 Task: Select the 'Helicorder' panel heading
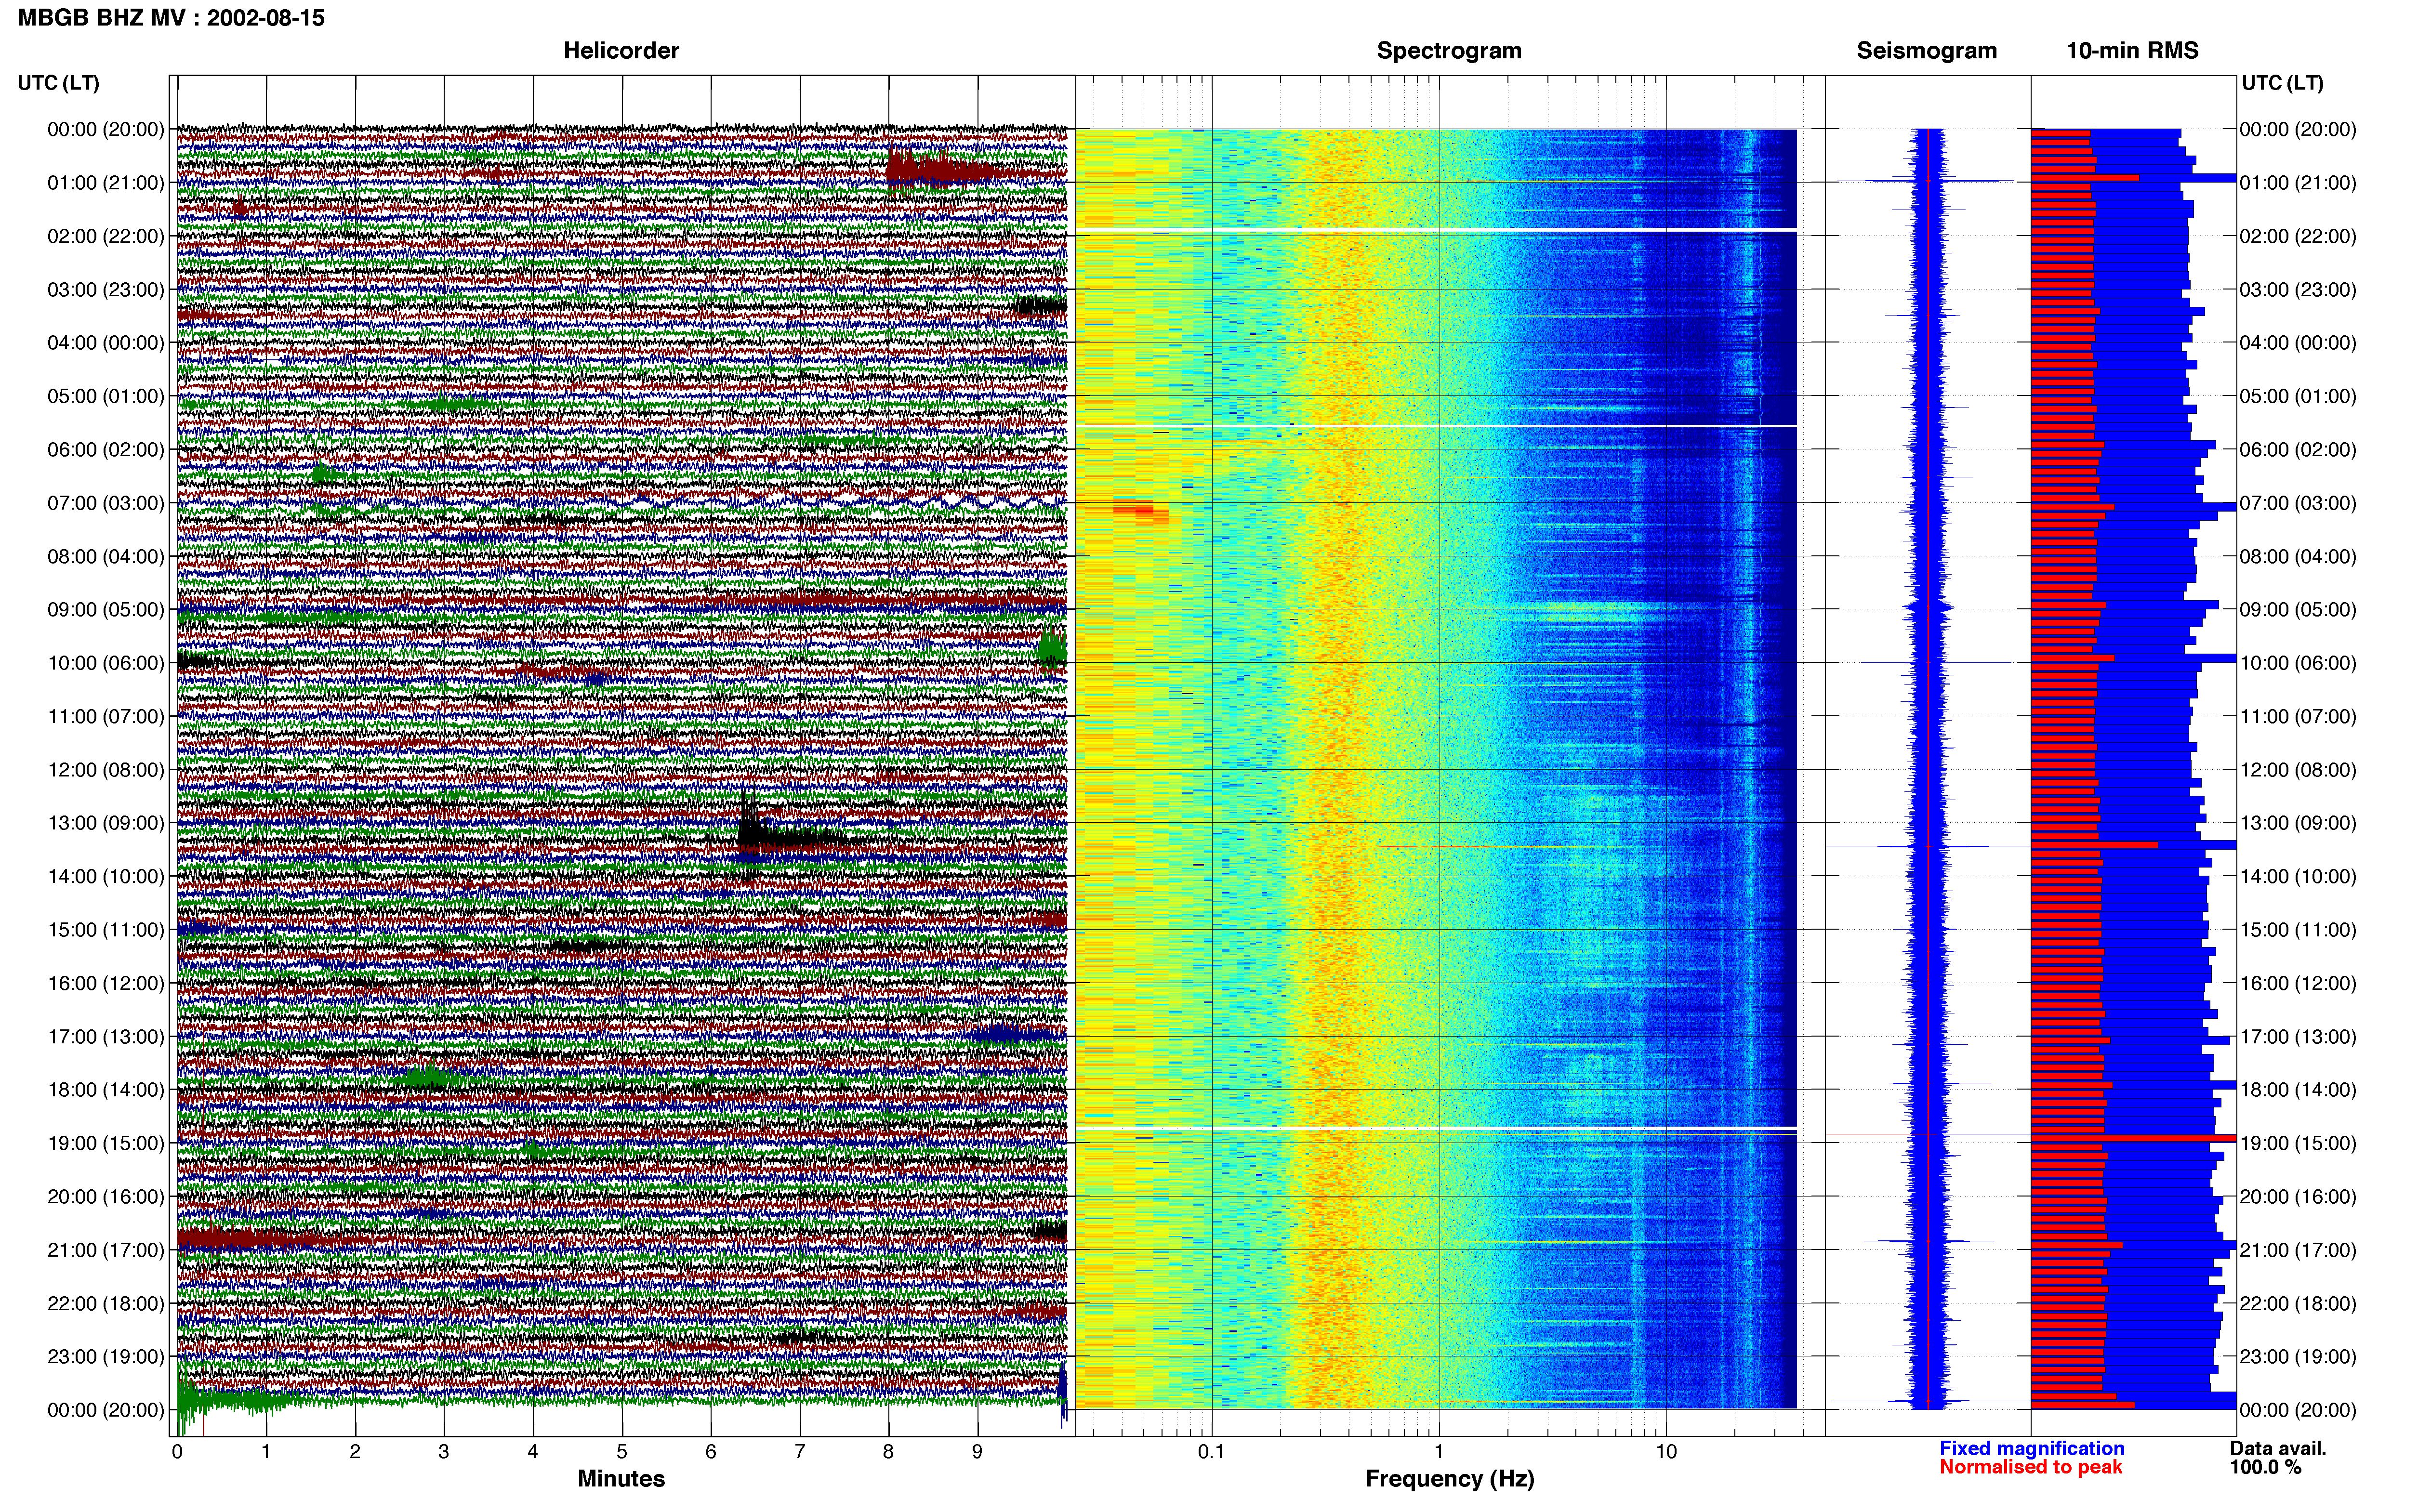621,51
